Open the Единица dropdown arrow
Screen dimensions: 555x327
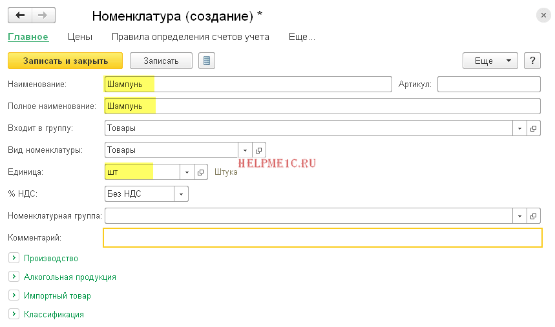(x=187, y=172)
